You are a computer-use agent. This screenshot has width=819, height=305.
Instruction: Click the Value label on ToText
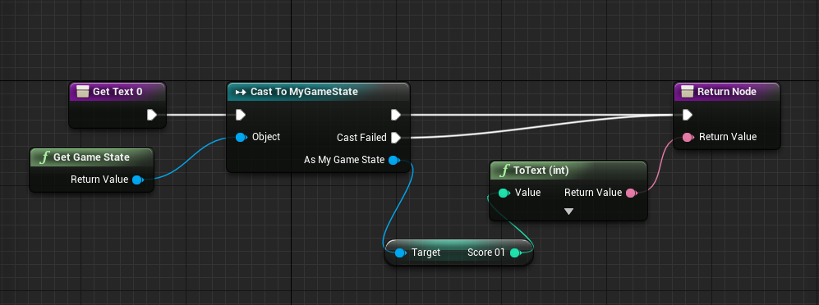527,193
